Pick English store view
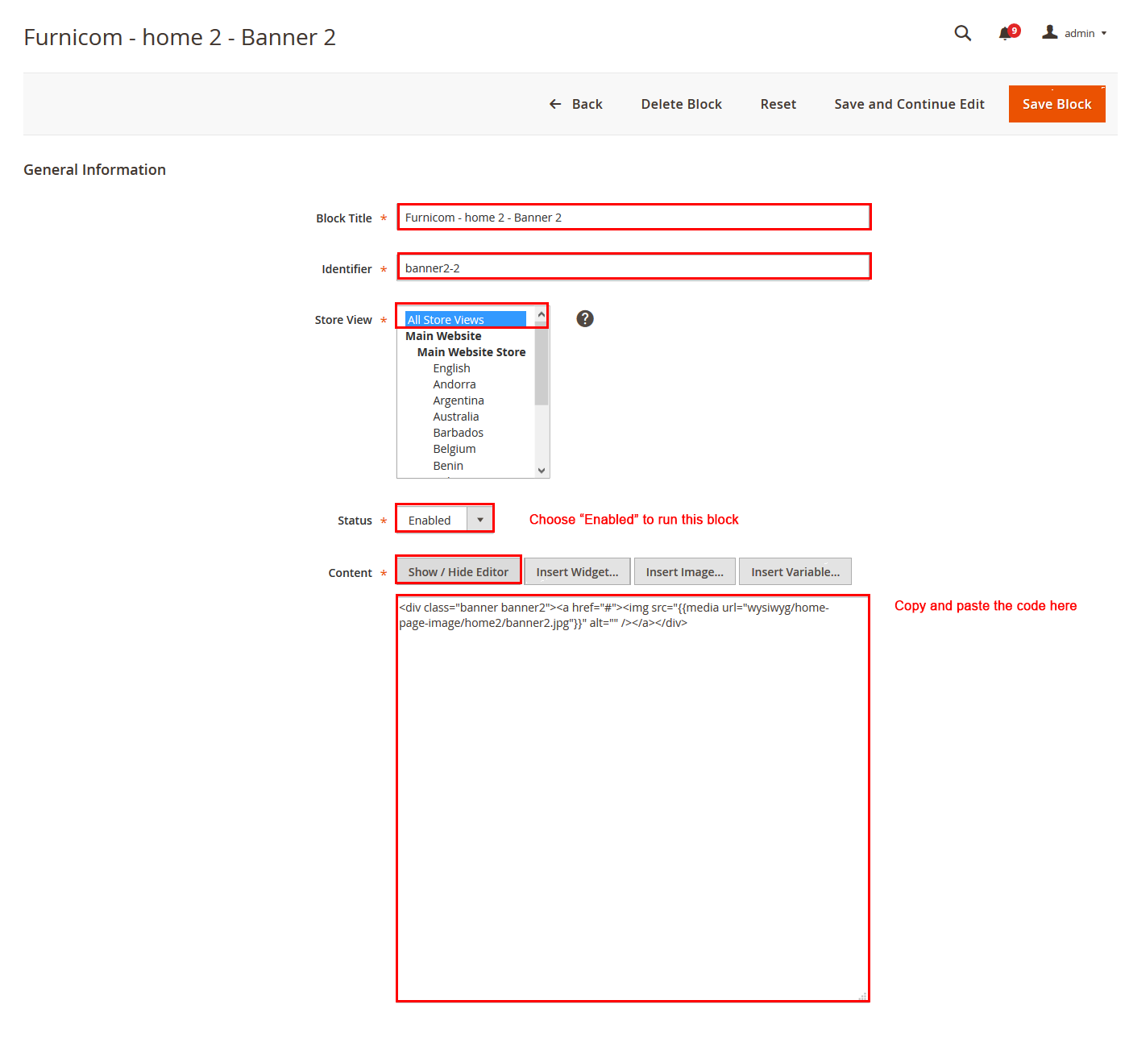Image resolution: width=1129 pixels, height=1050 pixels. click(x=451, y=368)
